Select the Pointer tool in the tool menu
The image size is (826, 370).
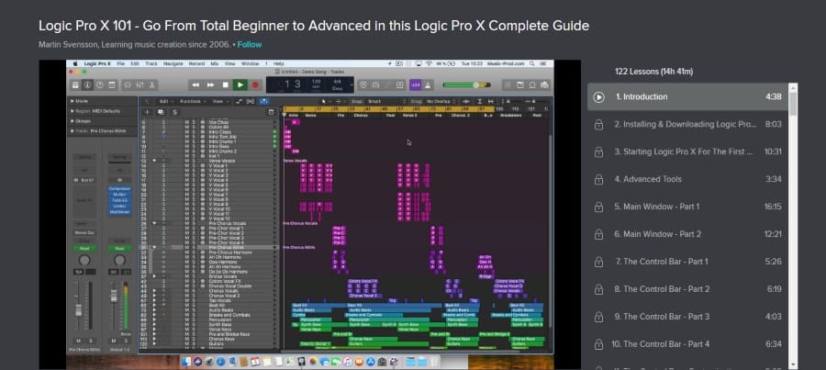point(326,101)
